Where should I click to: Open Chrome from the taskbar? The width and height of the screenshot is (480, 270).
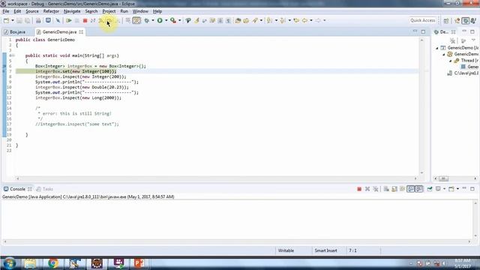pyautogui.click(x=53, y=263)
